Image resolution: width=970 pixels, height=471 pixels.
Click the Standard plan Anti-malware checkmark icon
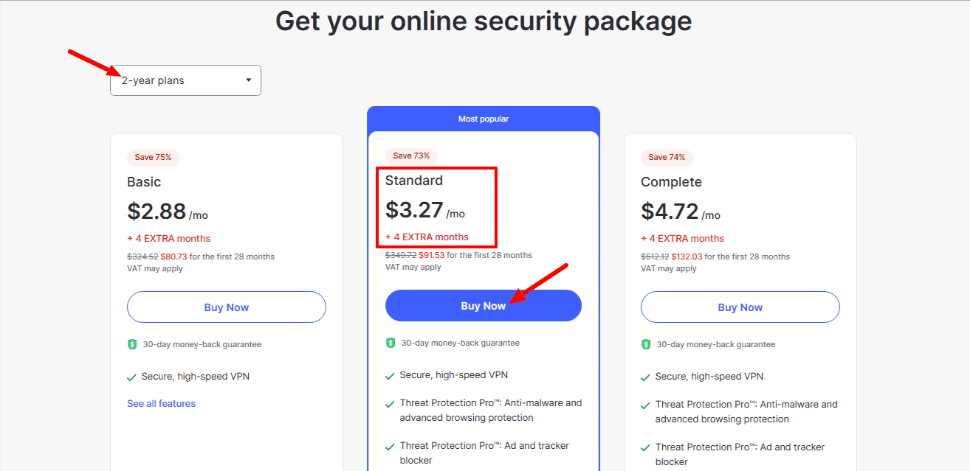390,404
